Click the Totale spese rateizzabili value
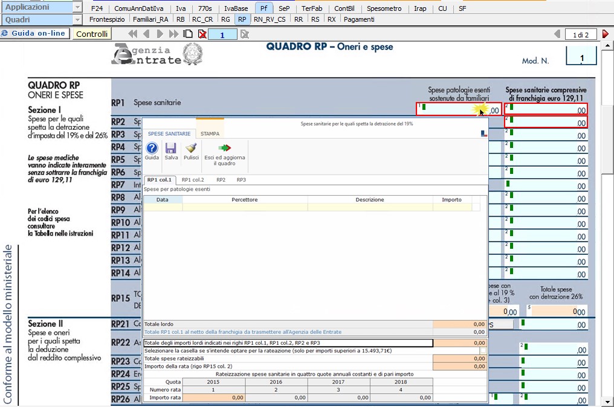 point(460,359)
